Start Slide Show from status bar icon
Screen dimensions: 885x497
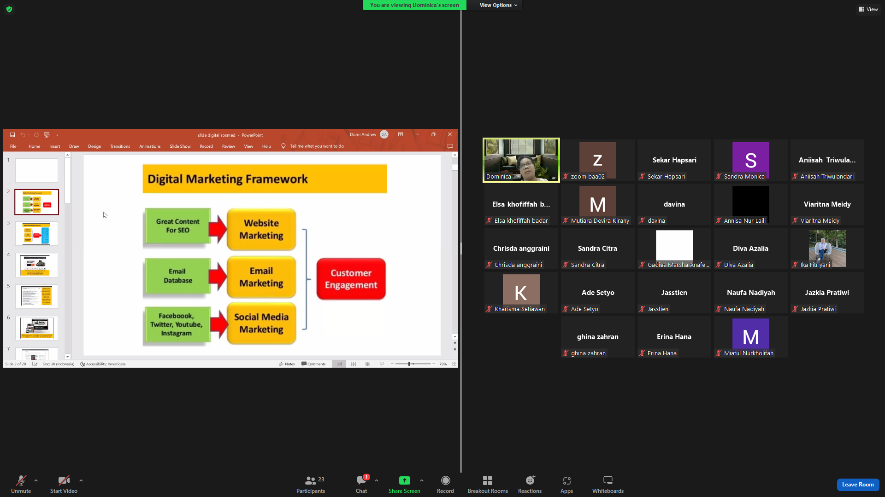click(x=382, y=364)
